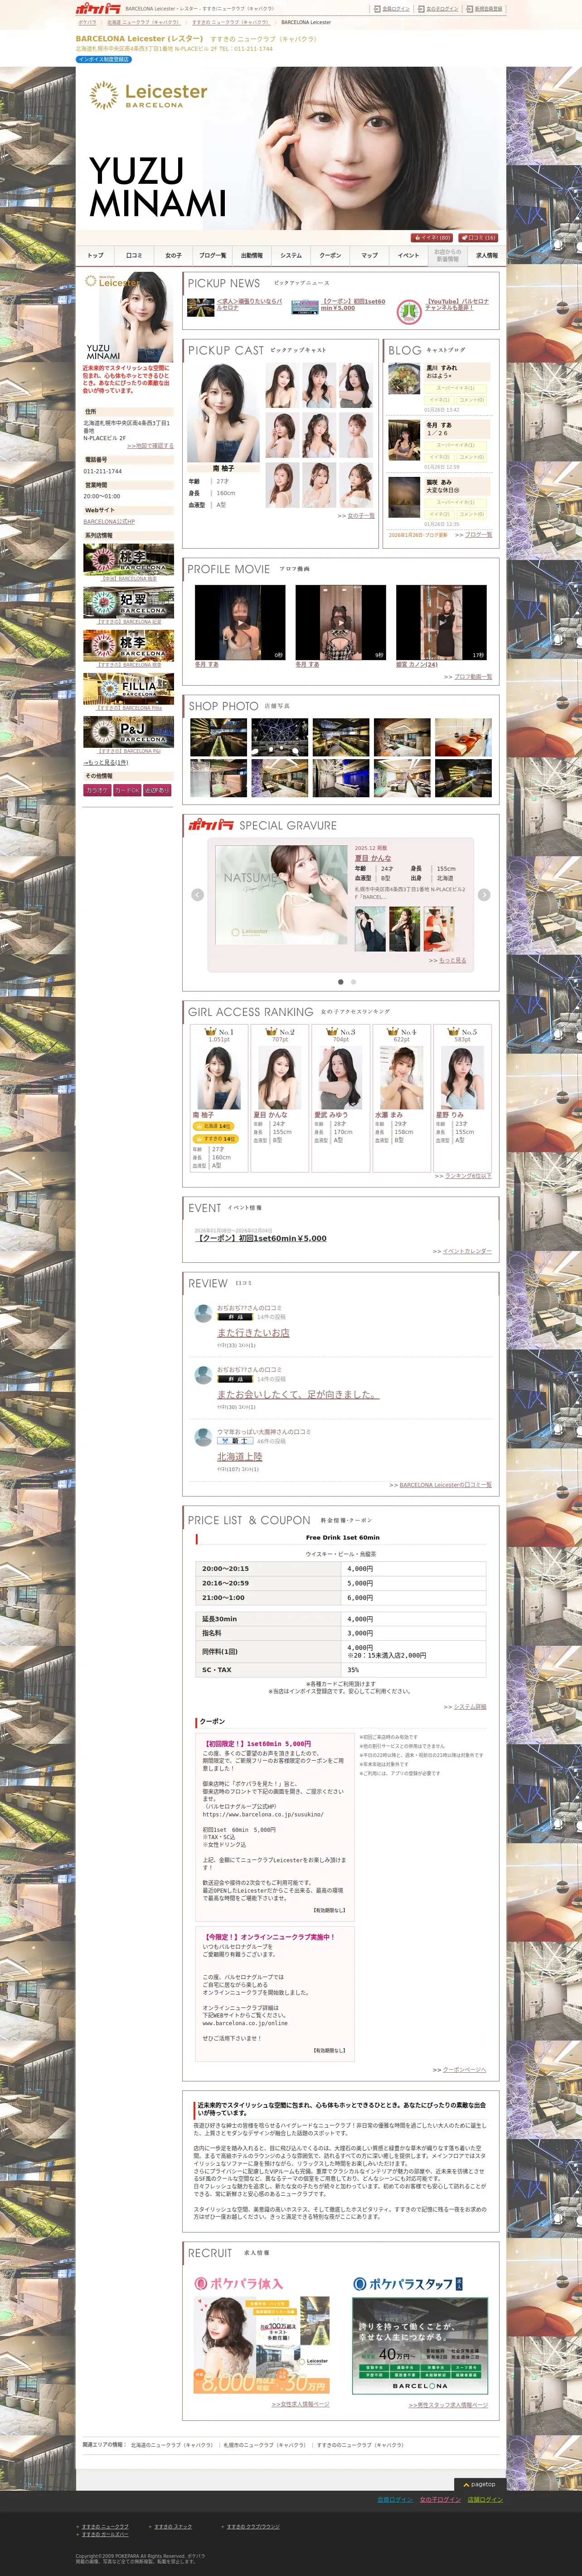Image resolution: width=582 pixels, height=2576 pixels.
Task: Open the ポケパラ体入 recruitment banner
Action: (262, 2346)
